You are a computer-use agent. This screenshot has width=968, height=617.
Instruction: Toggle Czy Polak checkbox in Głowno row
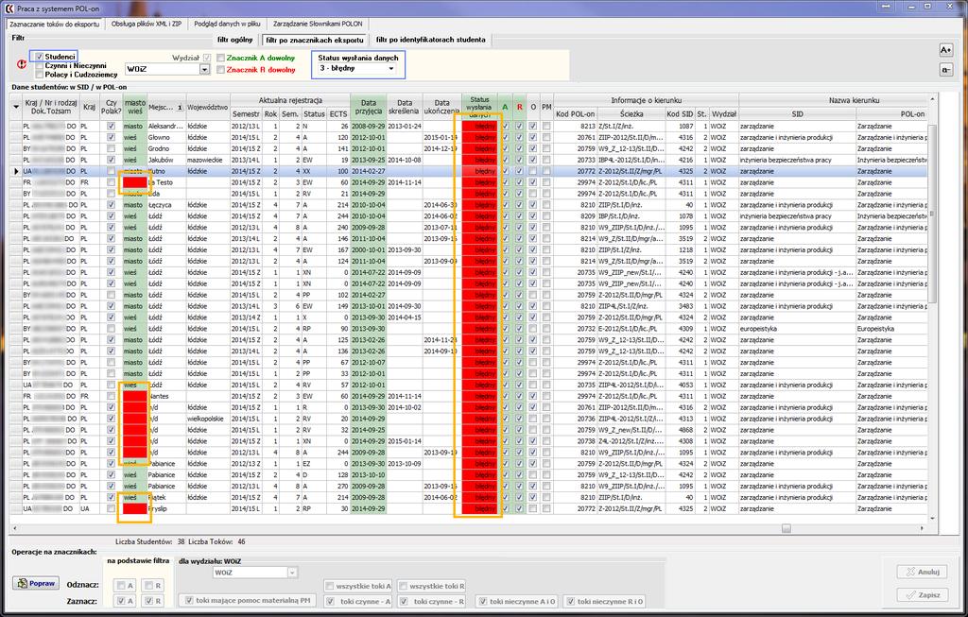tap(112, 137)
